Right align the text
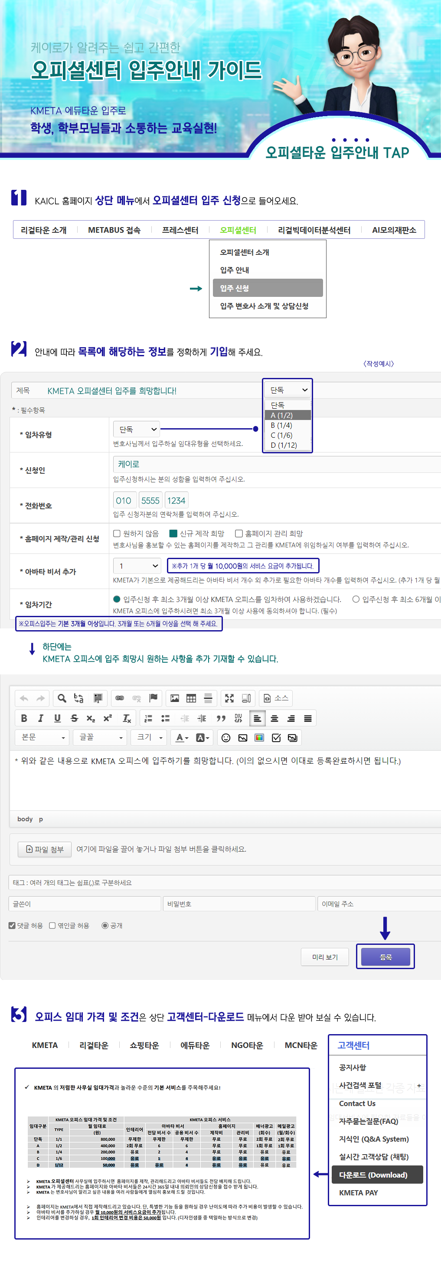This screenshot has height=1279, width=441. tap(291, 718)
